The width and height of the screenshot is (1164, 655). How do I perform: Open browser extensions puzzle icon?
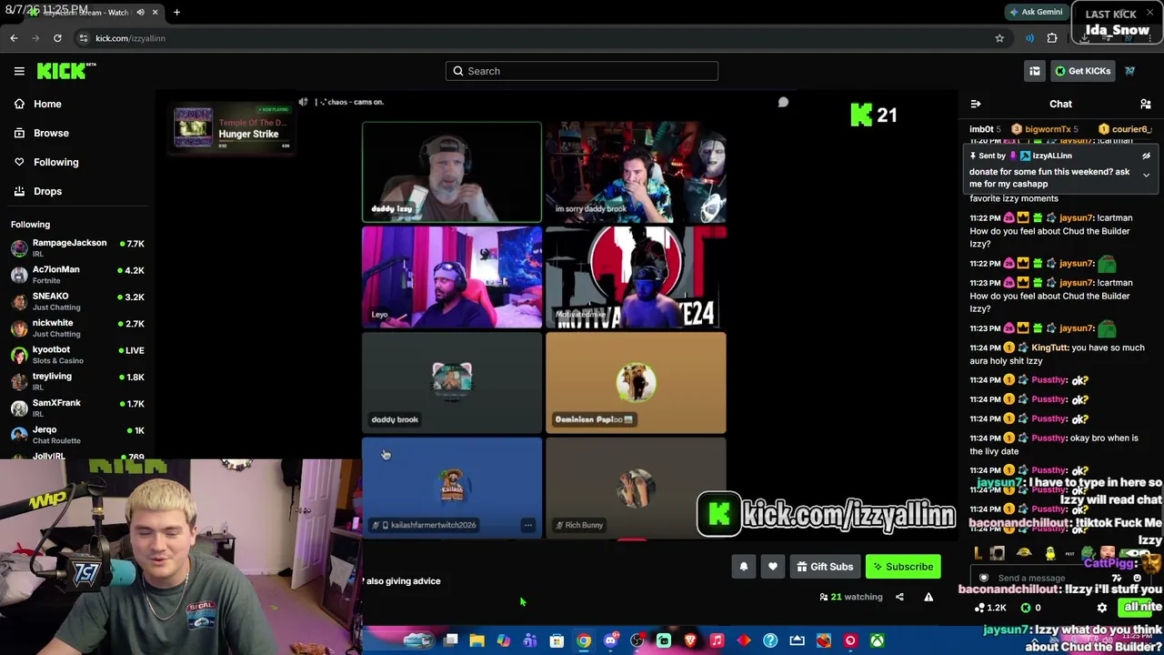click(1052, 38)
